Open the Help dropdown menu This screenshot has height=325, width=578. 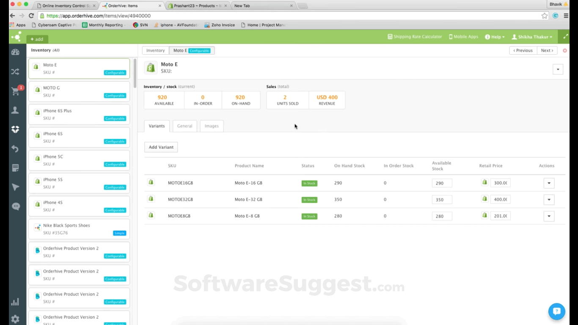pyautogui.click(x=495, y=37)
